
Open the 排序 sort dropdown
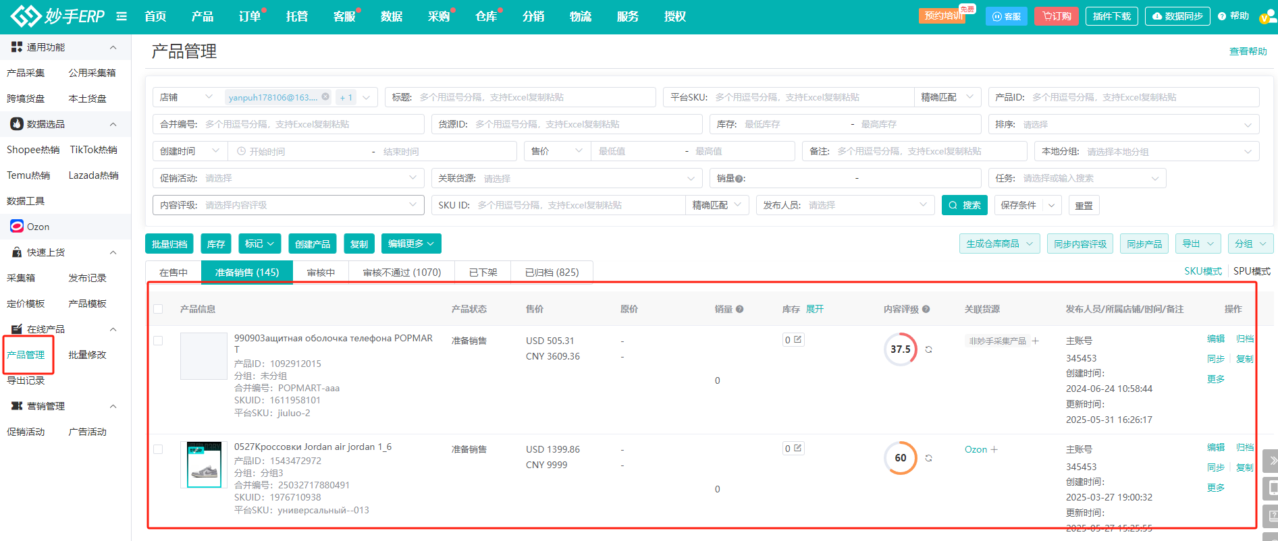(x=1123, y=125)
